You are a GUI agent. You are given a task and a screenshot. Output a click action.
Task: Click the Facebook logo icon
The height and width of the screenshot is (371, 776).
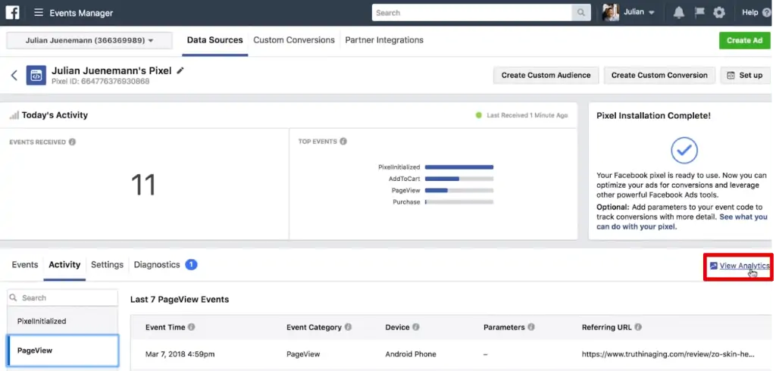[x=12, y=12]
